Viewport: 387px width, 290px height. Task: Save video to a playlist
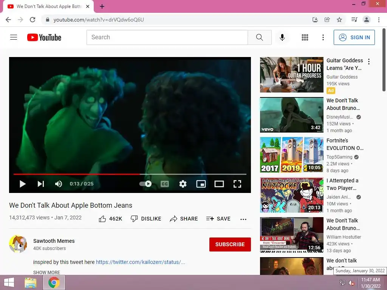pyautogui.click(x=218, y=219)
